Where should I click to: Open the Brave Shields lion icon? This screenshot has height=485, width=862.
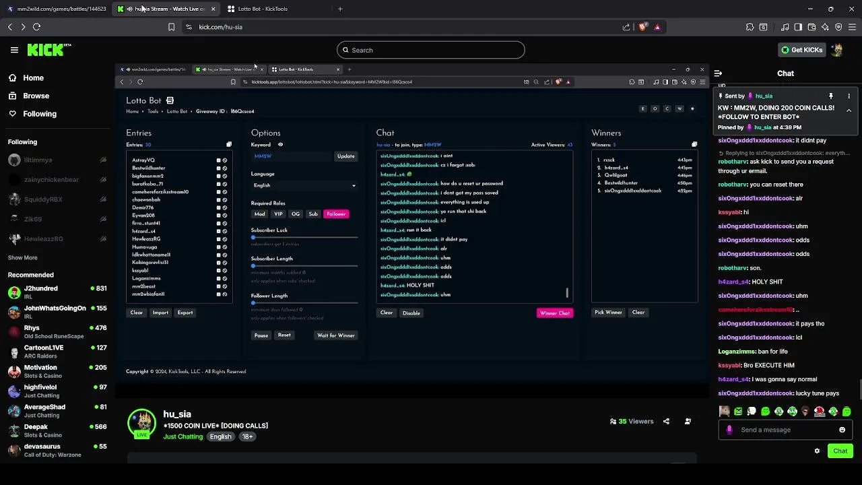click(642, 27)
